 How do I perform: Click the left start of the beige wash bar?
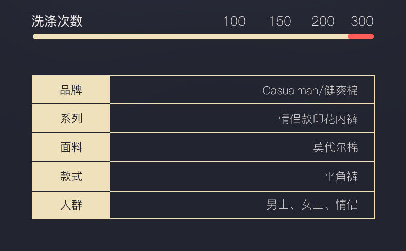[x=37, y=36]
